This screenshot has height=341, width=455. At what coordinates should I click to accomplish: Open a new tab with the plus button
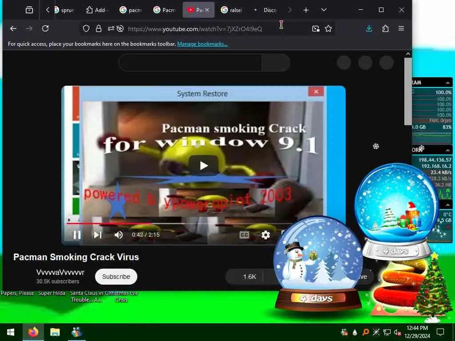coord(306,10)
